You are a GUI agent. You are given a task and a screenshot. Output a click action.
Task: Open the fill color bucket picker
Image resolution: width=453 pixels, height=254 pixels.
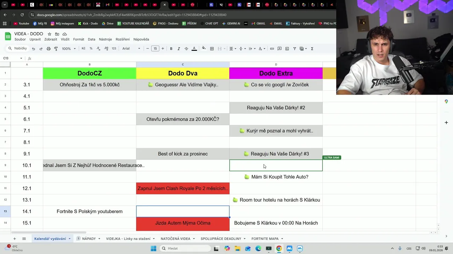point(203,49)
